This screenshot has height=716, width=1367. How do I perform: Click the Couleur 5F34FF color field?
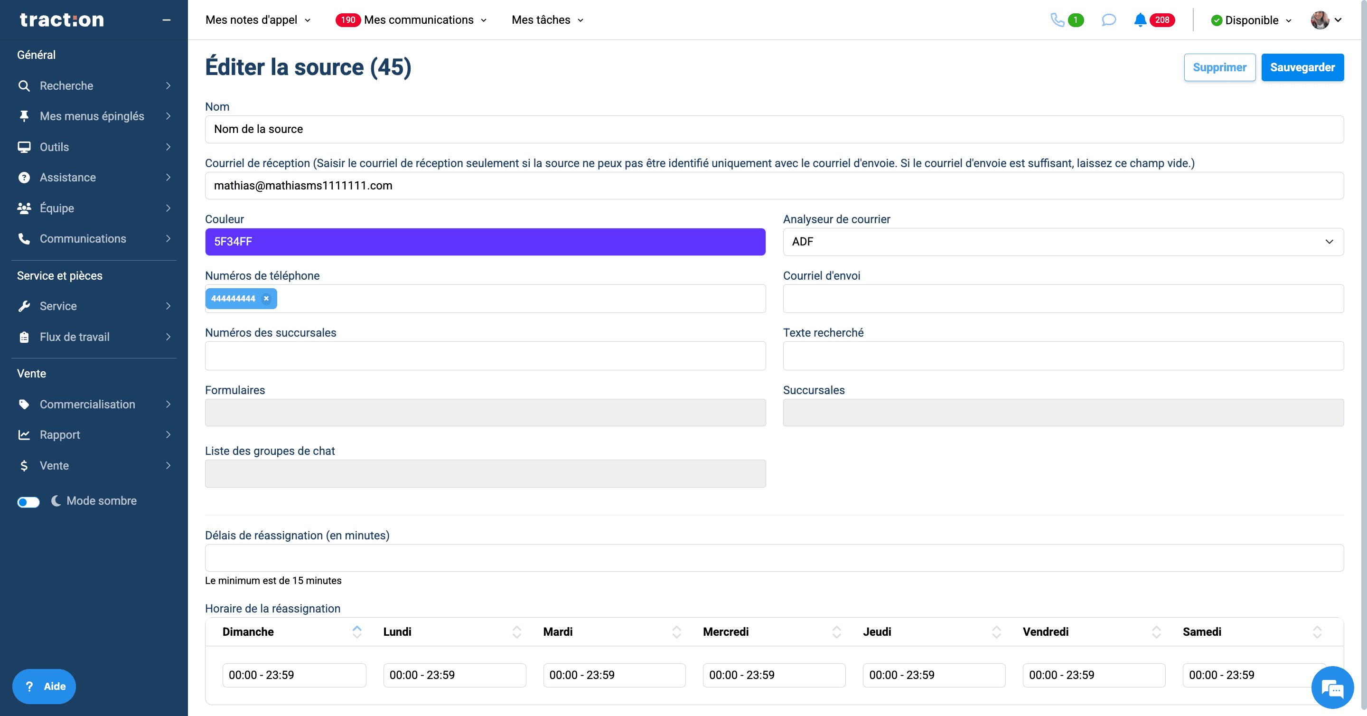(x=485, y=242)
